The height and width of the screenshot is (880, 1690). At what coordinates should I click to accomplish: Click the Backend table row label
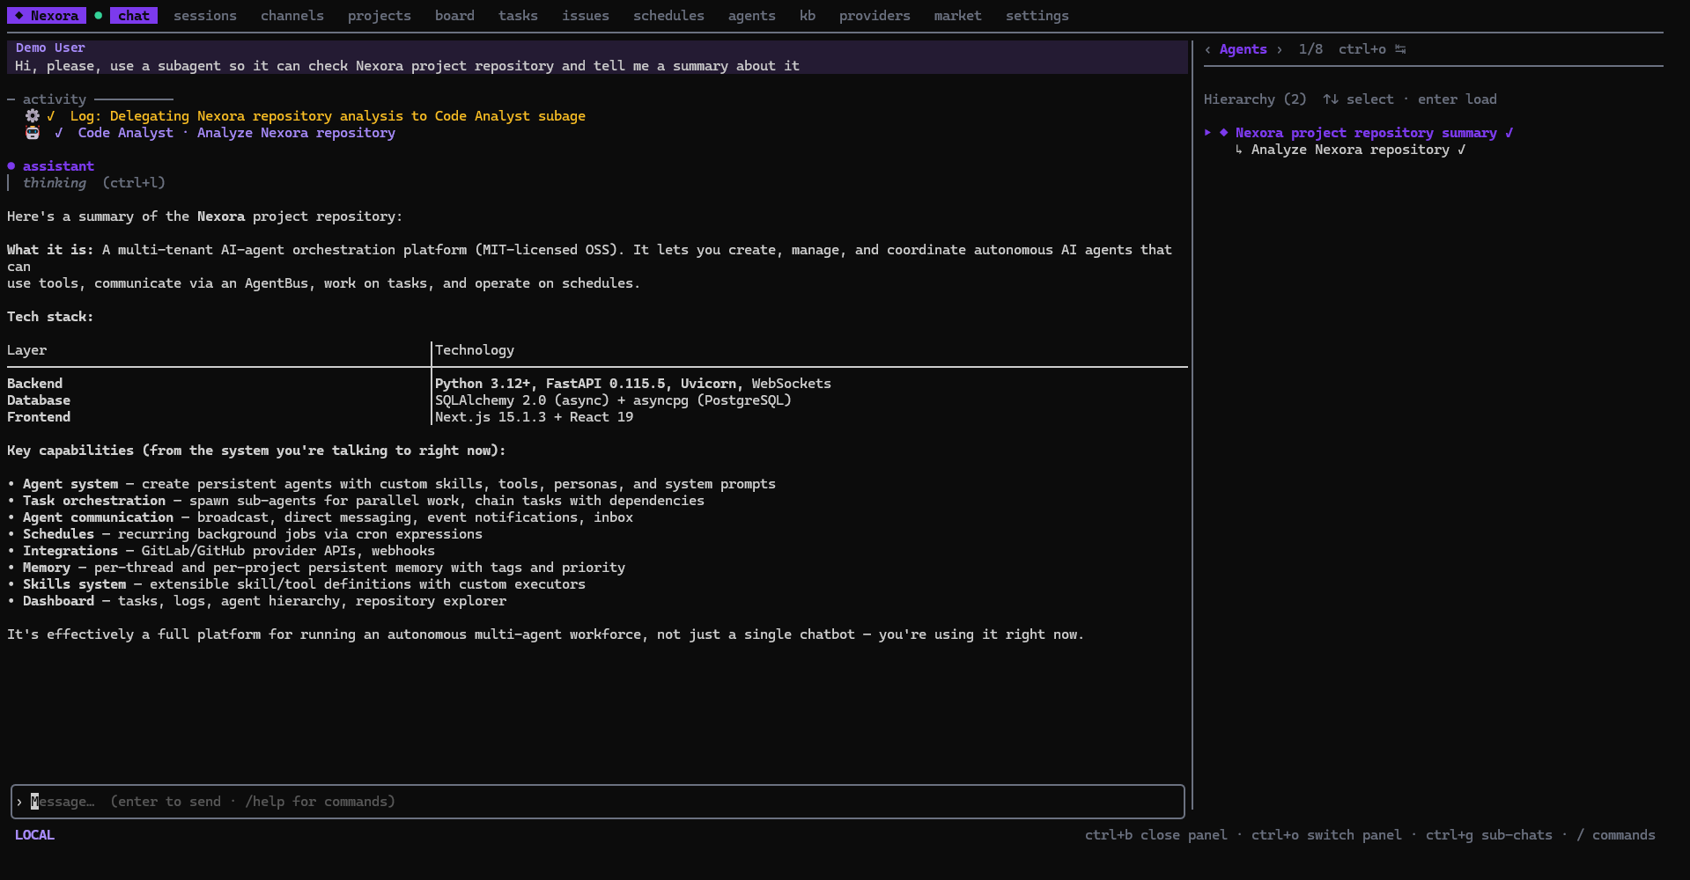[35, 384]
